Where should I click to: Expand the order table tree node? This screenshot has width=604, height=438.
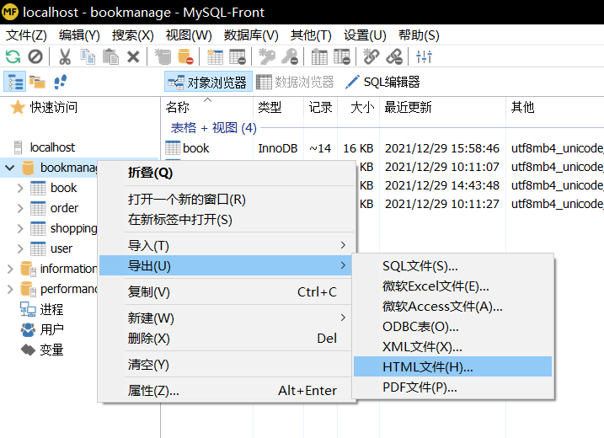[20, 208]
